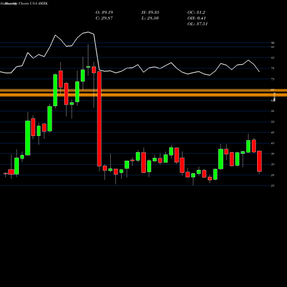The height and width of the screenshot is (287, 287).
Task: Click the last red candle at right edge
Action: [x=259, y=161]
